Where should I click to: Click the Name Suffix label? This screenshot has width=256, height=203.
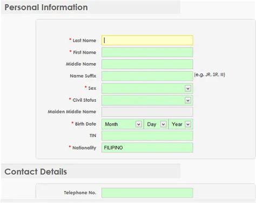point(83,76)
